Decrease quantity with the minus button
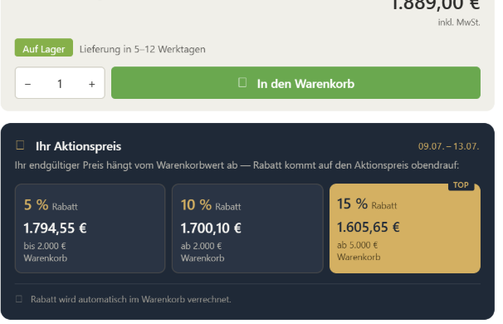The image size is (503, 324). pos(28,84)
